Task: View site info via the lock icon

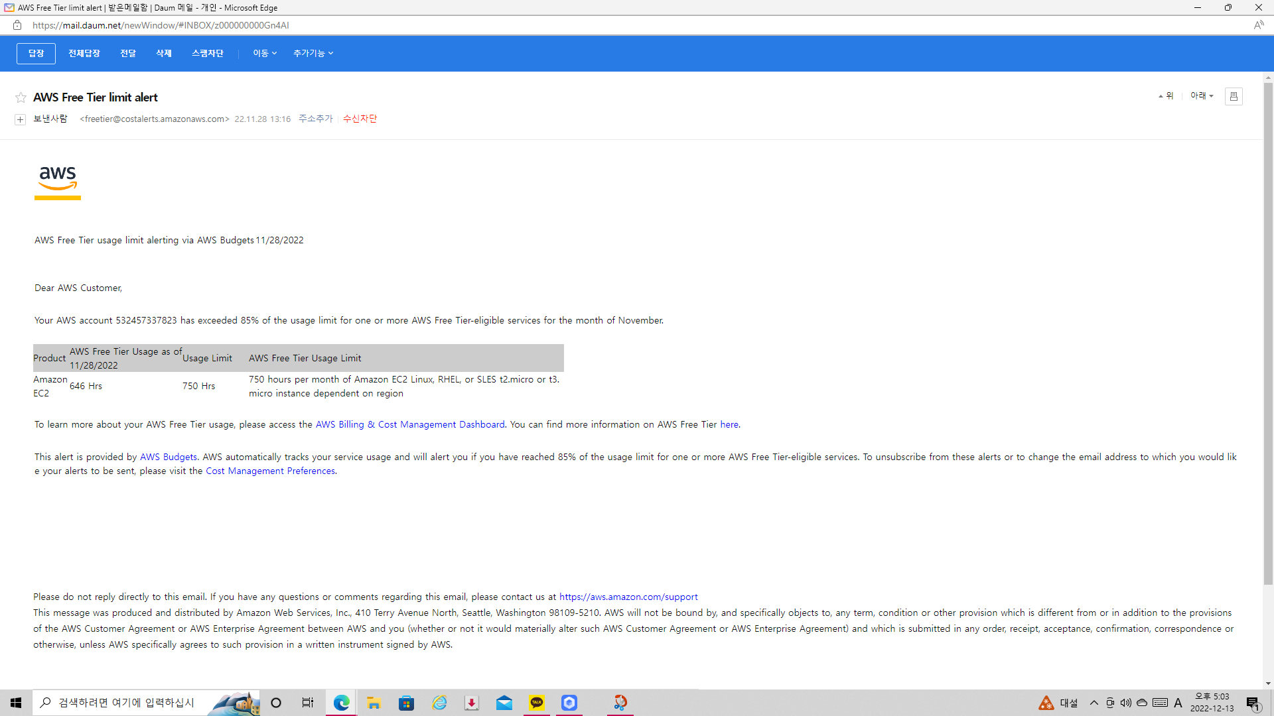Action: point(17,25)
